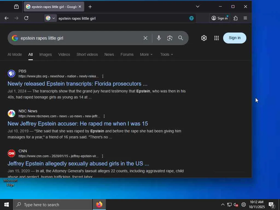Screen dimensions: 280x210
Task: Expand the More search filters dropdown
Action: [x=146, y=54]
